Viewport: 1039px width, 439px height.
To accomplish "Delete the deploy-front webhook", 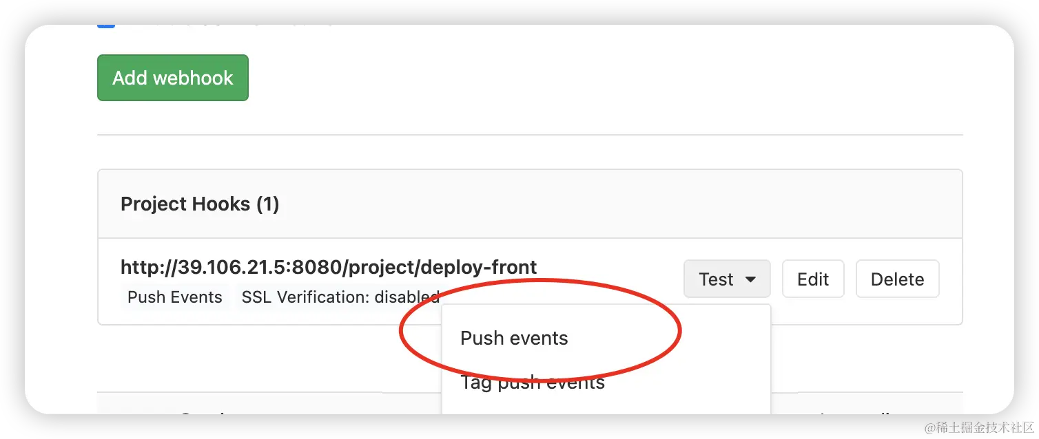I will [x=897, y=279].
